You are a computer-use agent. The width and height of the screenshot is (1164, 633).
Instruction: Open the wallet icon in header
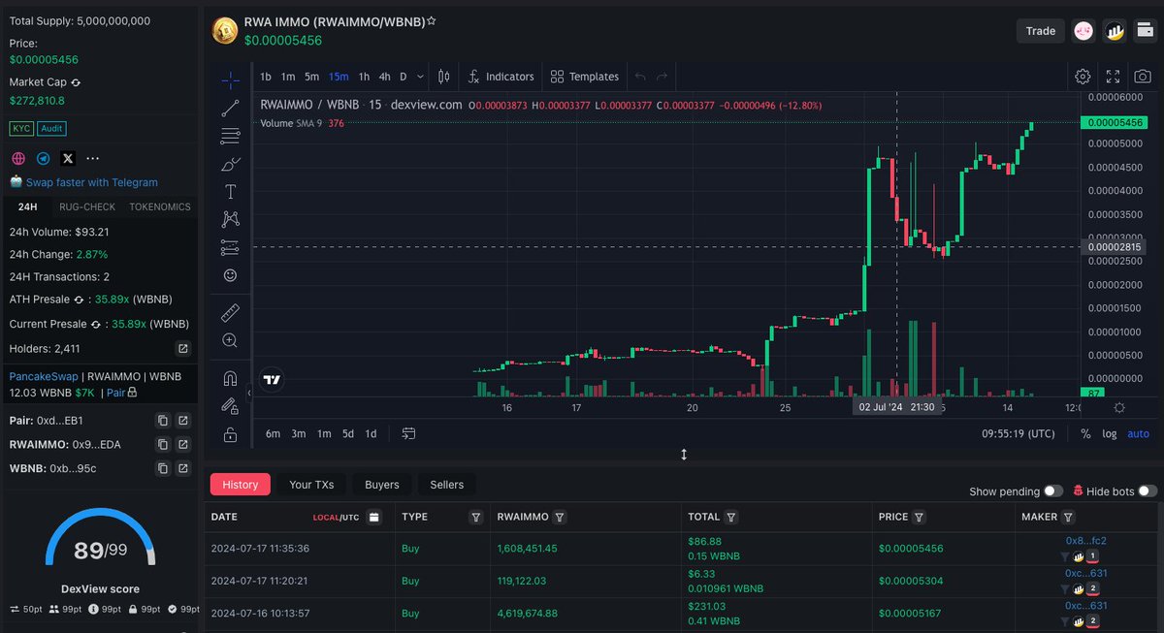pyautogui.click(x=1145, y=31)
